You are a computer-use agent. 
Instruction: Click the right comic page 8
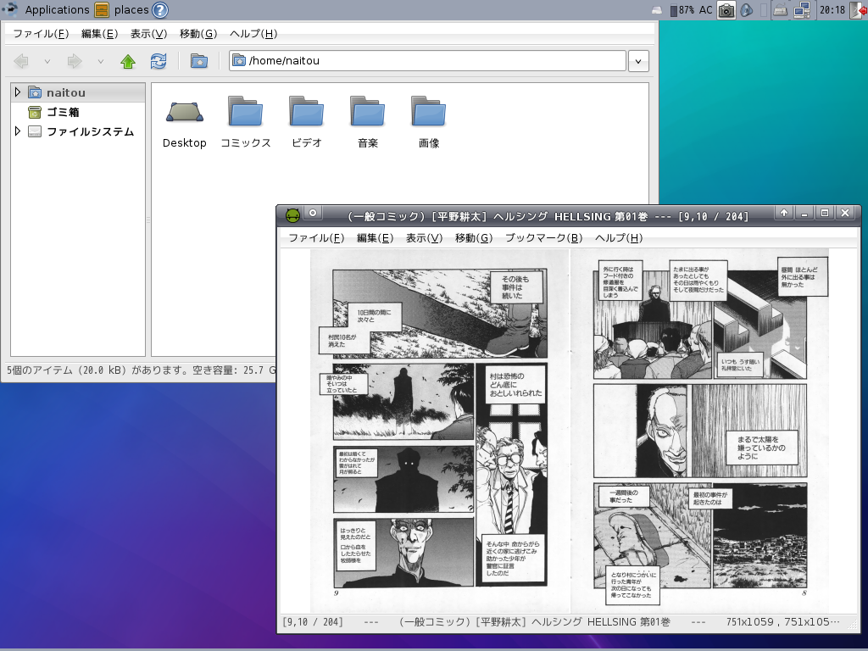(699, 430)
